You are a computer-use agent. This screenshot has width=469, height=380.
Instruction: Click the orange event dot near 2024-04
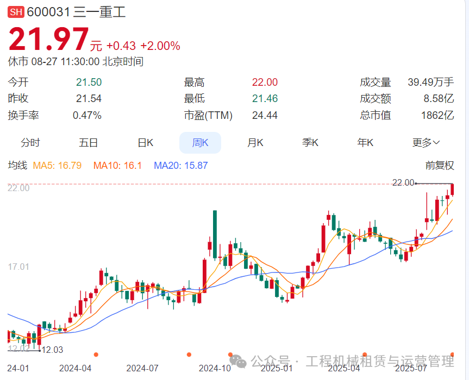click(96, 354)
